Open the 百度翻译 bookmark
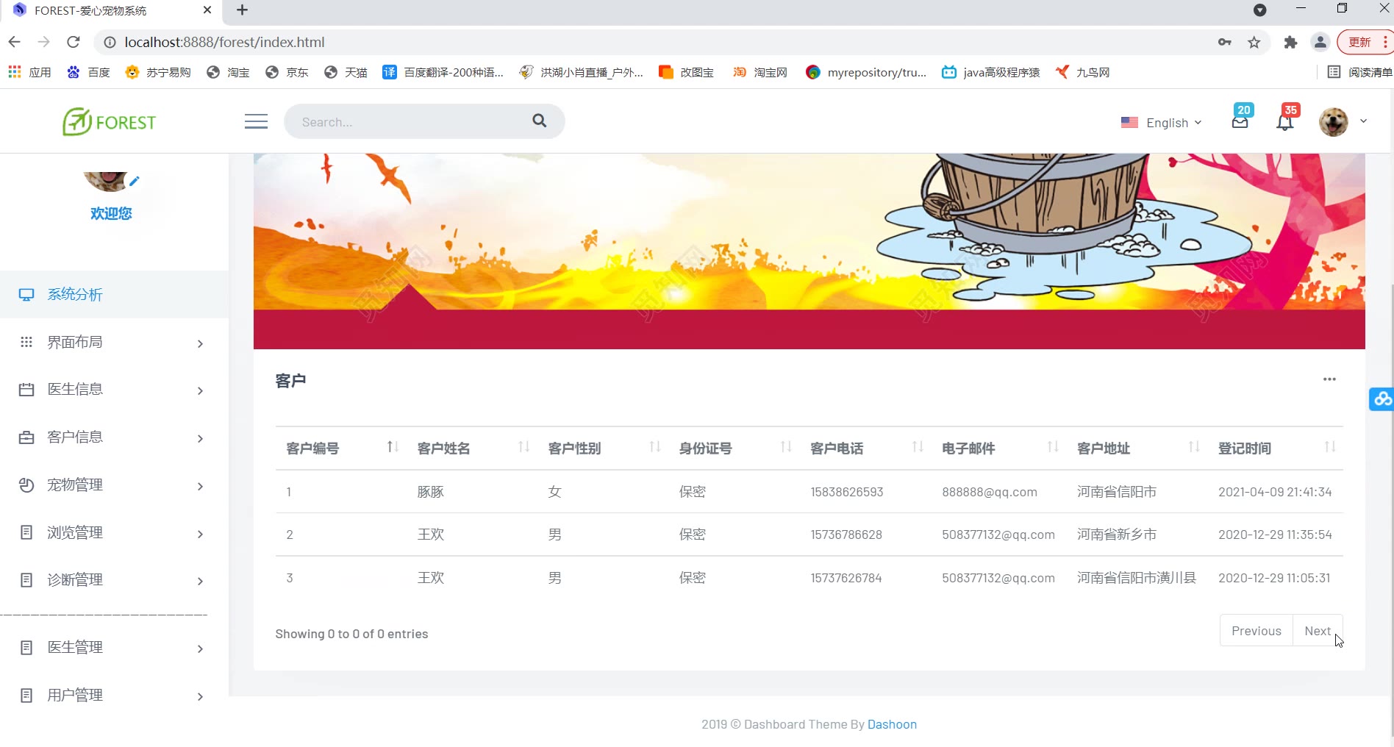The width and height of the screenshot is (1394, 747). pyautogui.click(x=443, y=72)
